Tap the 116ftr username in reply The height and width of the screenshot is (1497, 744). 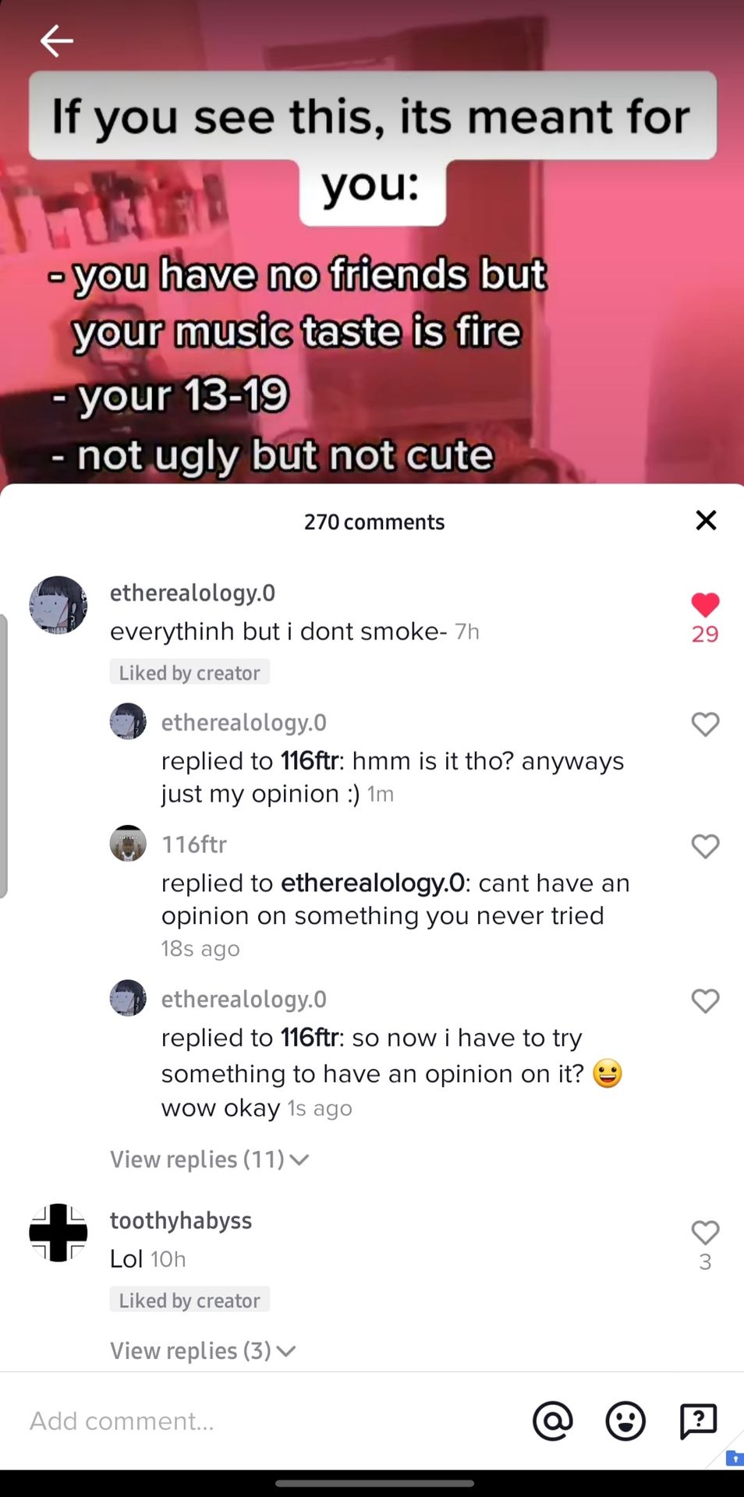[194, 844]
